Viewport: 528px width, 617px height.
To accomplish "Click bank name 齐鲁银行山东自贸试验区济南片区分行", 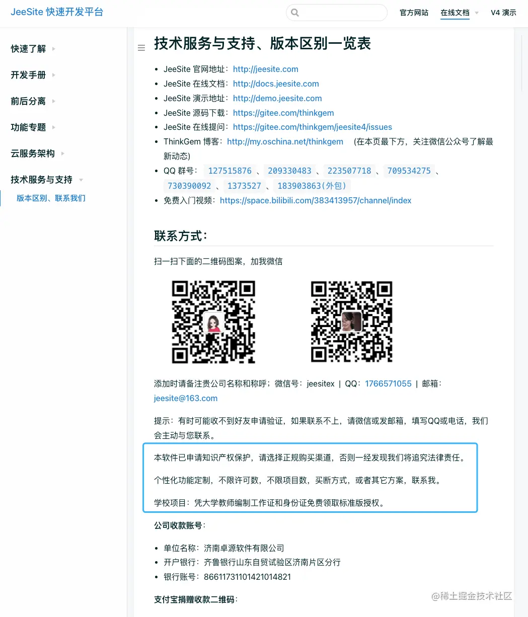I will 272,562.
